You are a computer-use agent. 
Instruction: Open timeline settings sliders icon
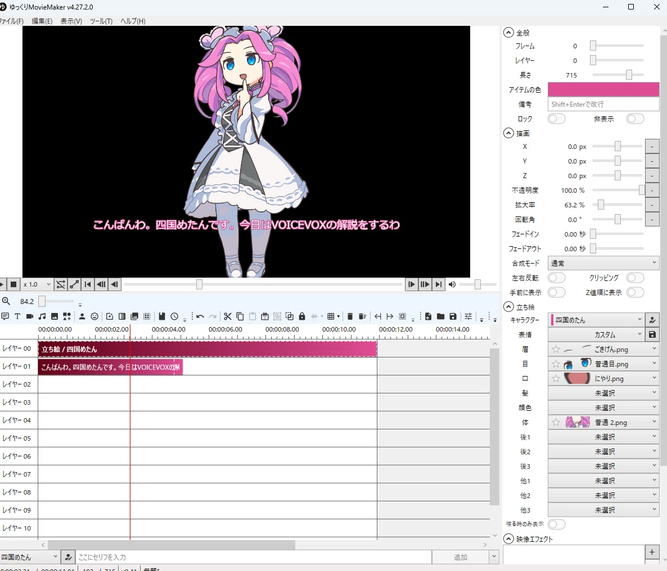pyautogui.click(x=468, y=316)
